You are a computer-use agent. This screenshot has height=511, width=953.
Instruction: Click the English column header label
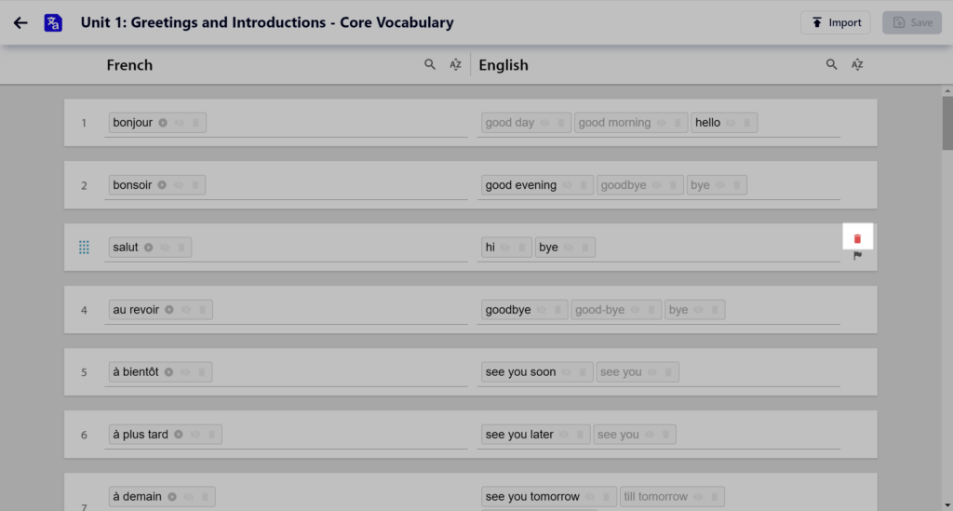(x=503, y=65)
